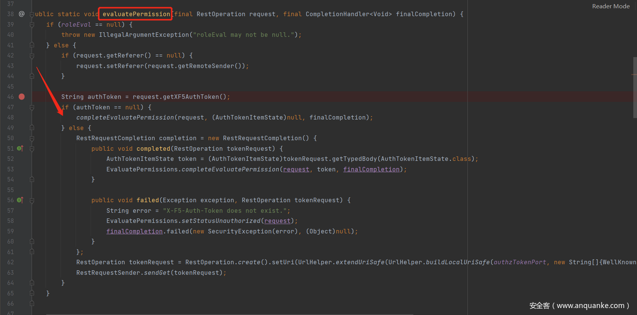Remove the breakpoint on line 46

point(21,97)
